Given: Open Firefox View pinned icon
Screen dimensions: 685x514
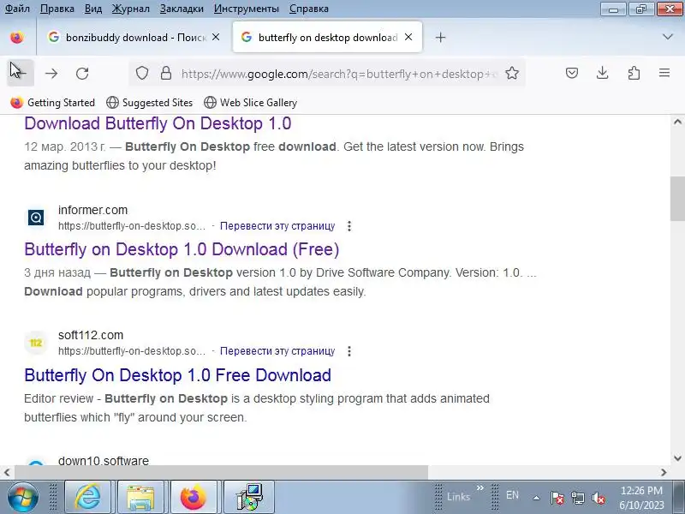Looking at the screenshot, I should point(17,38).
